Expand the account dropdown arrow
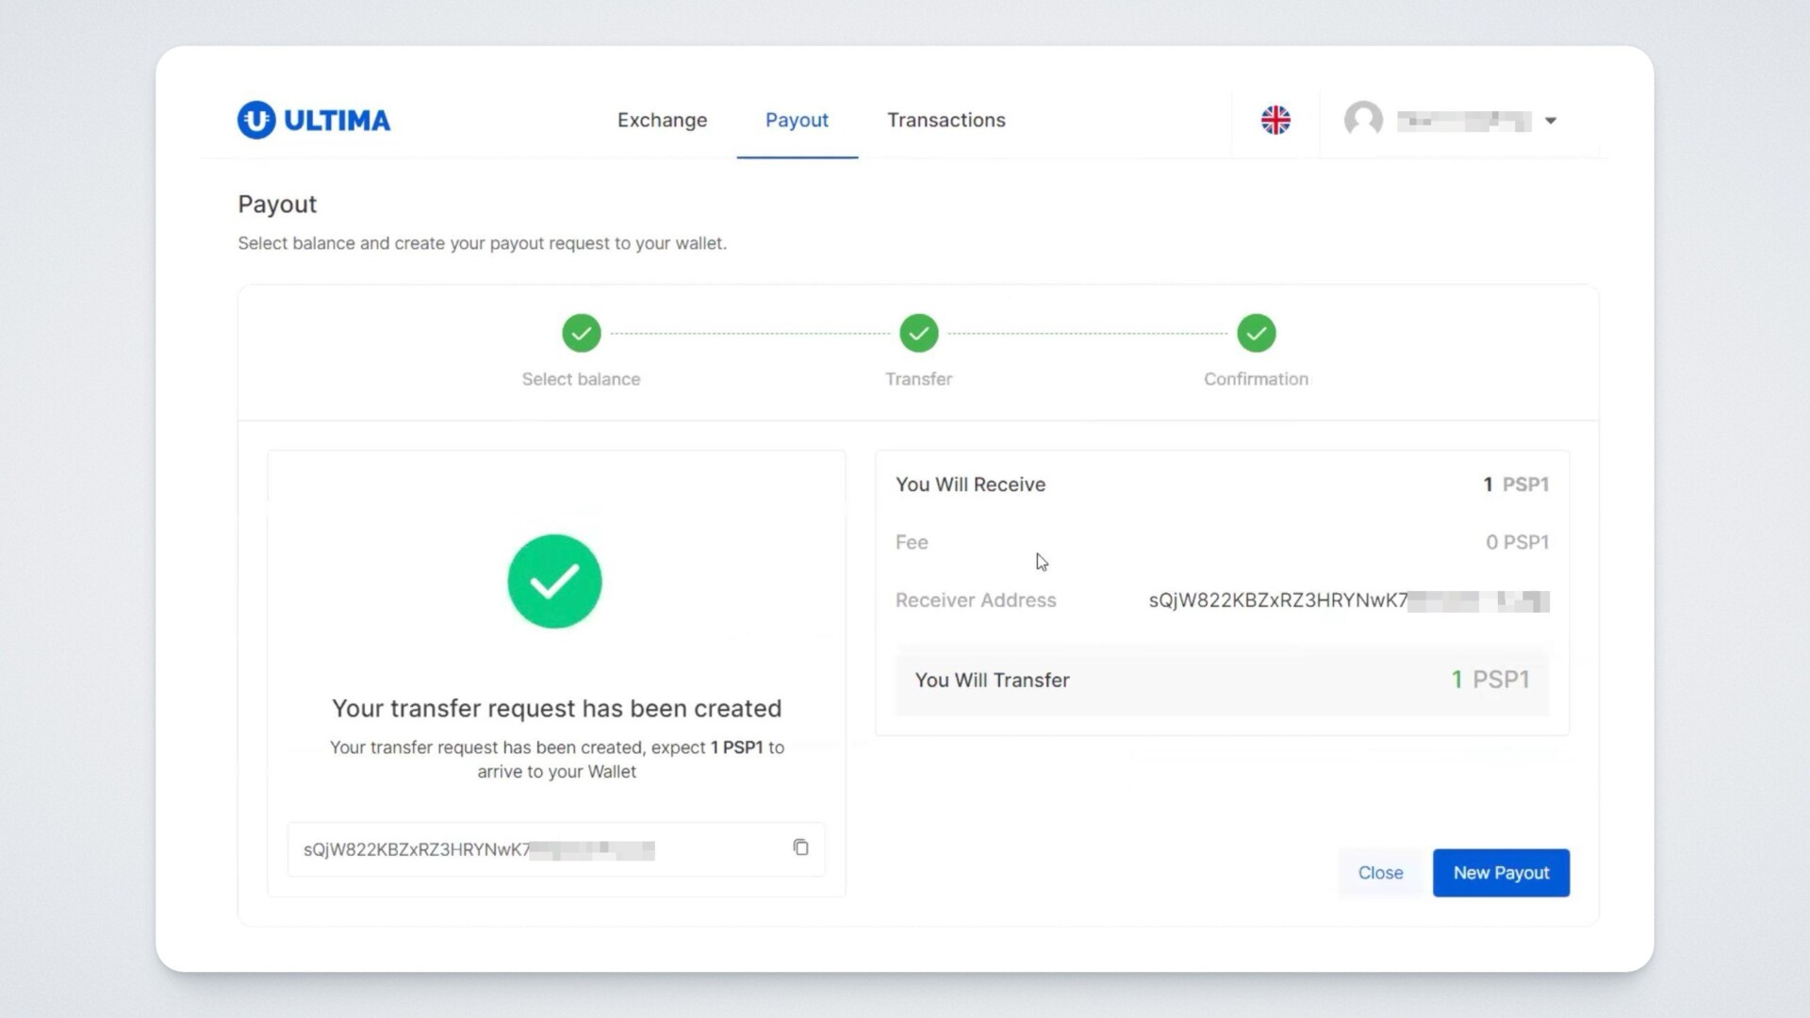Viewport: 1810px width, 1018px height. pyautogui.click(x=1551, y=121)
